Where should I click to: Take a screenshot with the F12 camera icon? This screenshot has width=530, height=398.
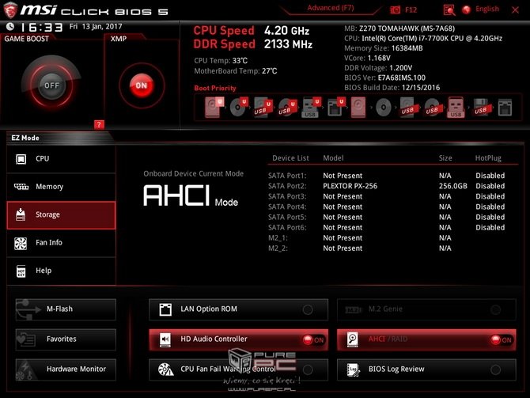pos(395,9)
